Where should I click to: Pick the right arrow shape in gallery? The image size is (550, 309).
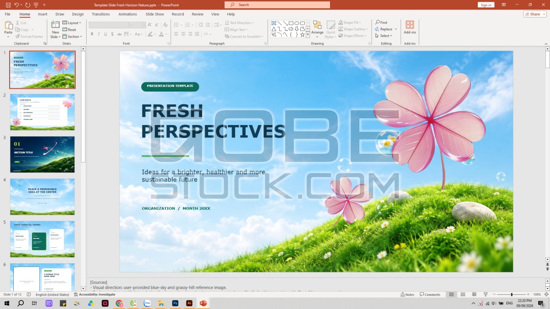point(291,29)
